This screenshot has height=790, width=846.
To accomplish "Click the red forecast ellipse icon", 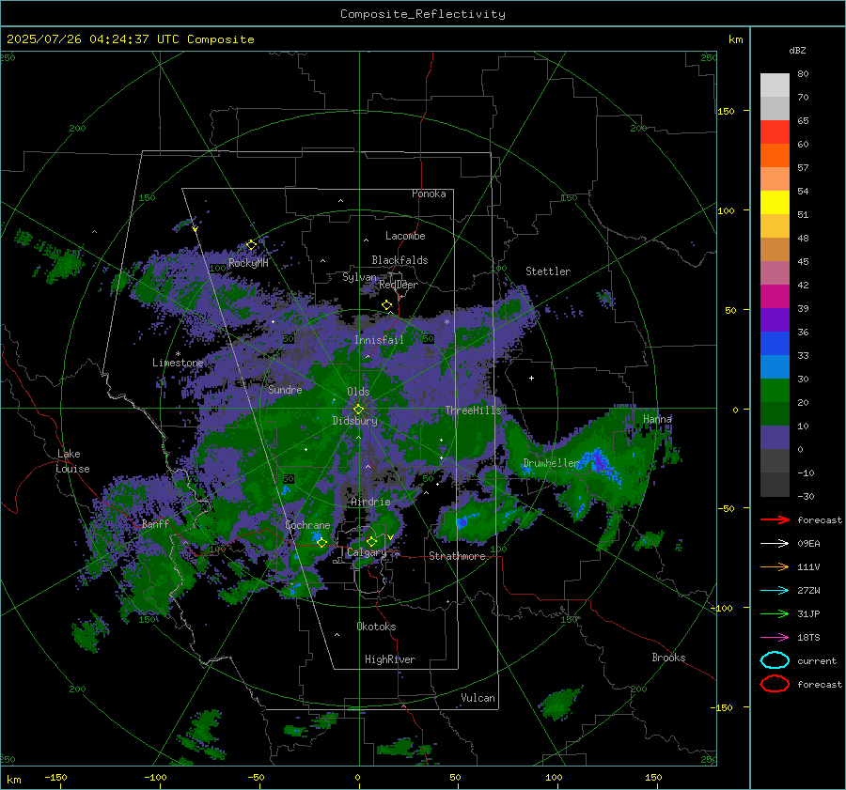I will [x=775, y=684].
